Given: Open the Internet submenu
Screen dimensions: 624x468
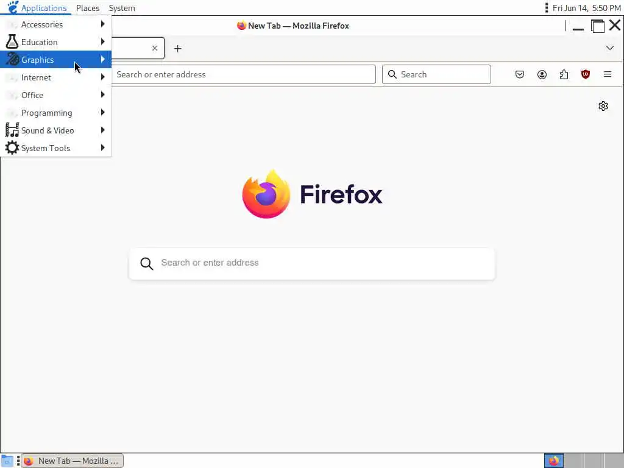Looking at the screenshot, I should pyautogui.click(x=55, y=77).
